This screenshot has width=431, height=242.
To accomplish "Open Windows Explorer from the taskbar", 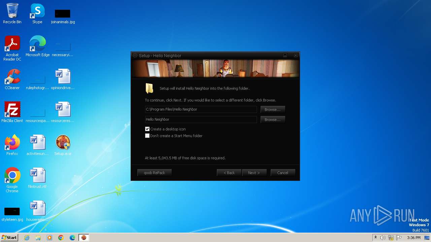I will (38, 238).
